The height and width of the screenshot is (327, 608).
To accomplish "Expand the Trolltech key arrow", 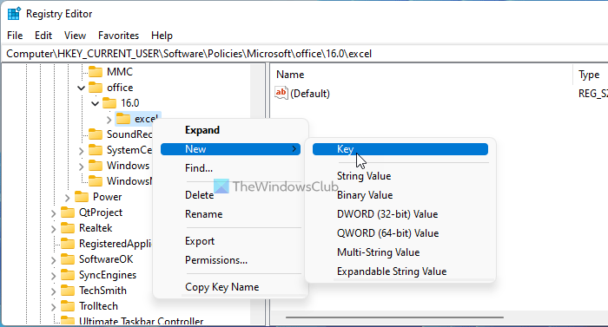I will coord(53,307).
